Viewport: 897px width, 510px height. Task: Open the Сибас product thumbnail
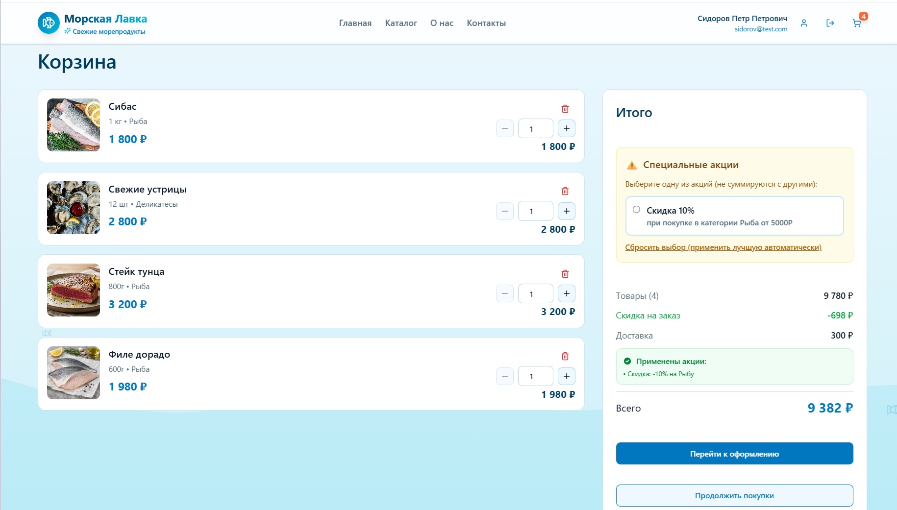[74, 125]
